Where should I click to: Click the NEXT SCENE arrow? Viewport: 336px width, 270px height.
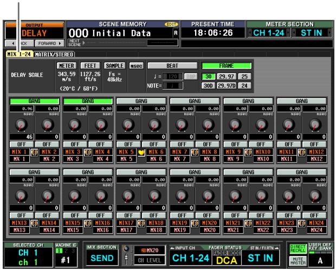[84, 43]
